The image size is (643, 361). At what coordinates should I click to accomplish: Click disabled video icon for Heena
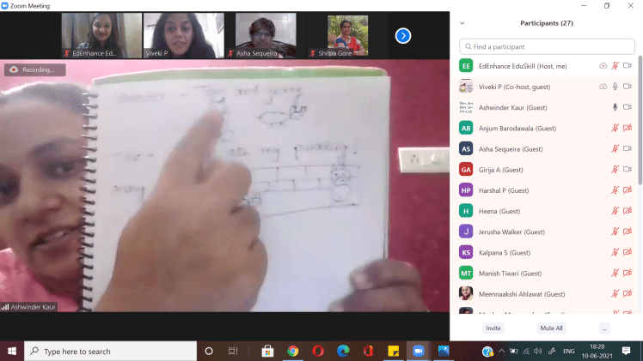pos(628,211)
